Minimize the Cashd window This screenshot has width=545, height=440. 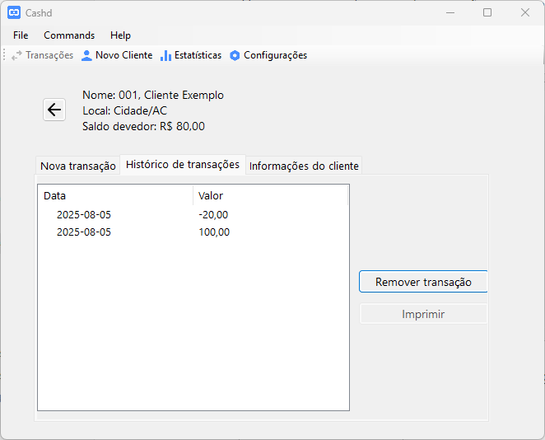click(x=450, y=13)
